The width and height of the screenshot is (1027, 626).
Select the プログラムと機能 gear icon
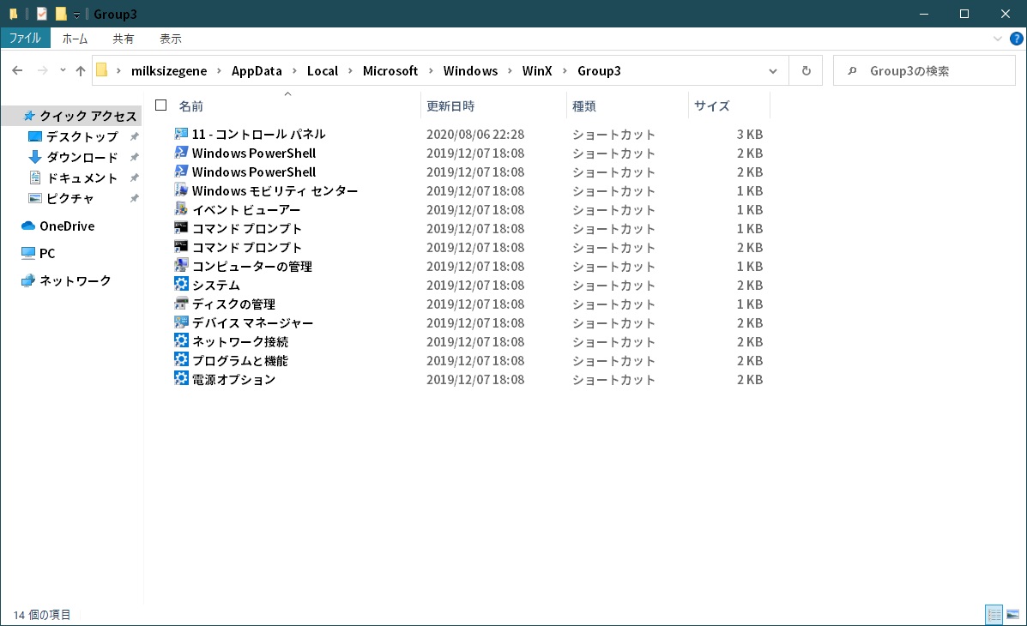[181, 360]
